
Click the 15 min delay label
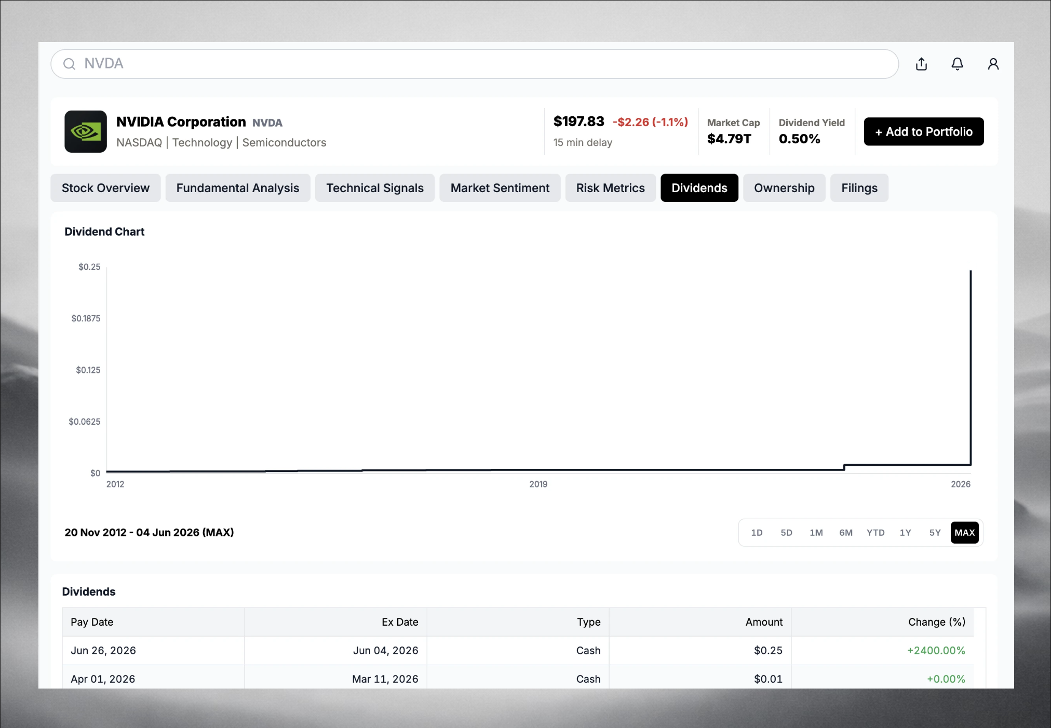coord(583,142)
